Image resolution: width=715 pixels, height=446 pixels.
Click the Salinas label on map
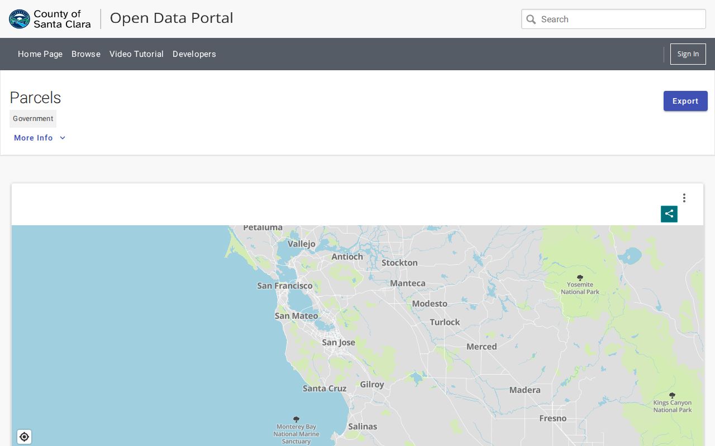click(363, 426)
